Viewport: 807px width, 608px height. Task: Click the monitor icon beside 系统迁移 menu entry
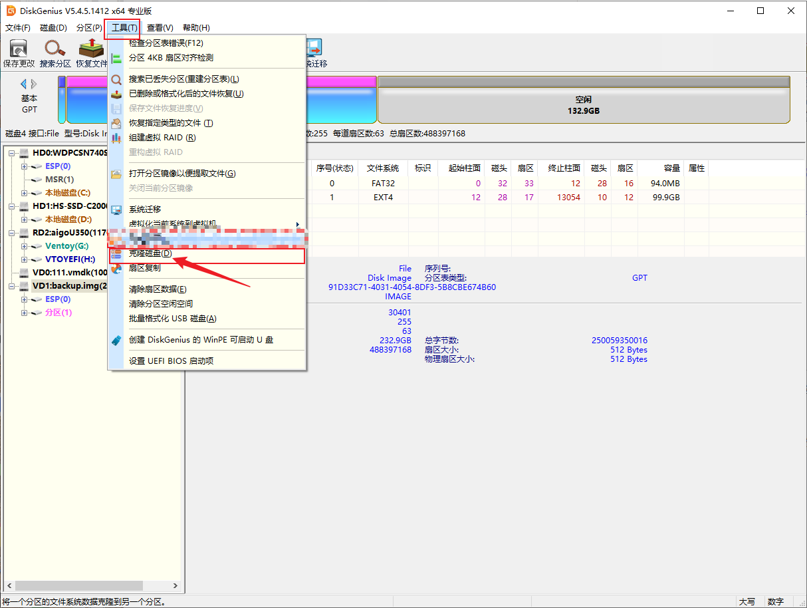point(116,210)
